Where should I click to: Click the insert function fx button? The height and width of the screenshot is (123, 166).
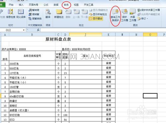point(38,30)
